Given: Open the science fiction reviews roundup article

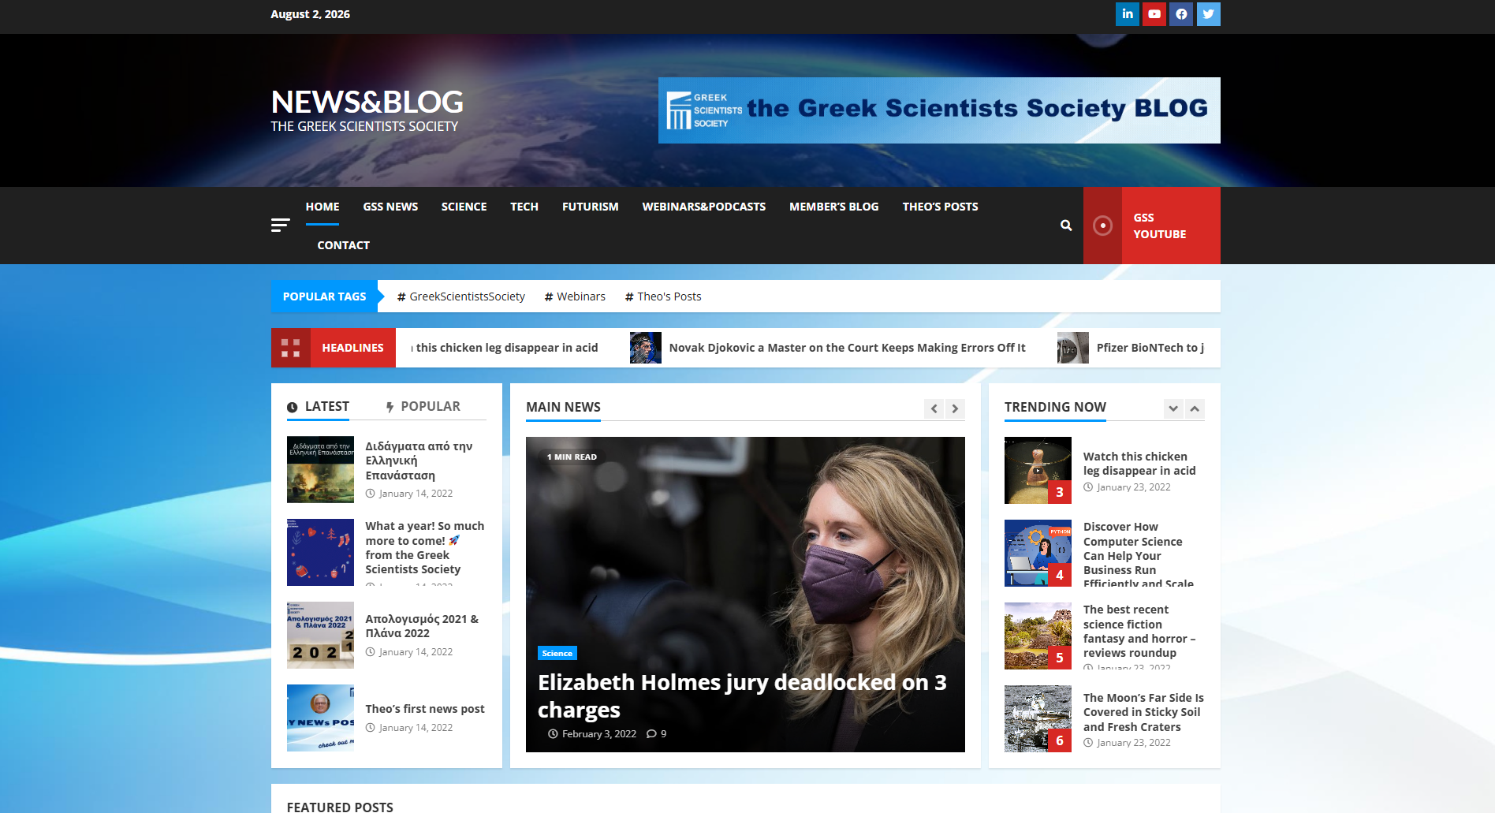Looking at the screenshot, I should 1139,631.
